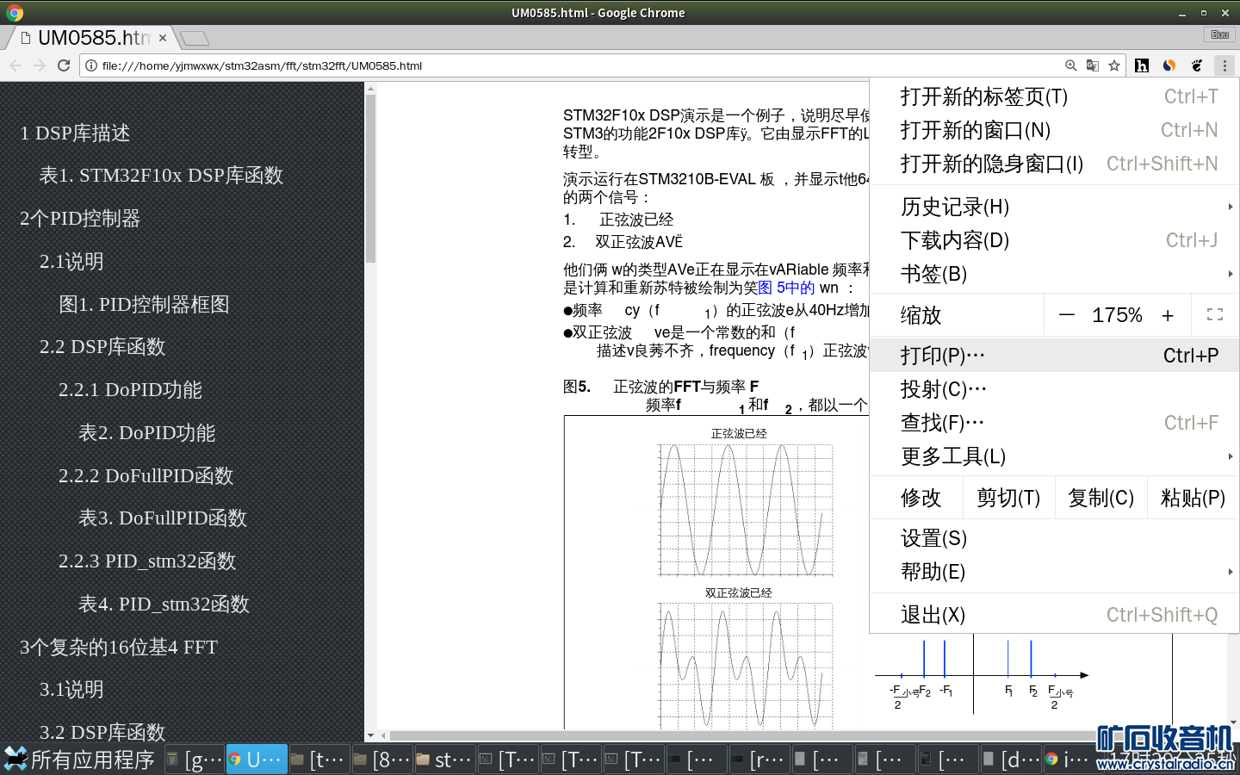The image size is (1240, 775).
Task: Click the 复制(C) copy button
Action: (x=1100, y=498)
